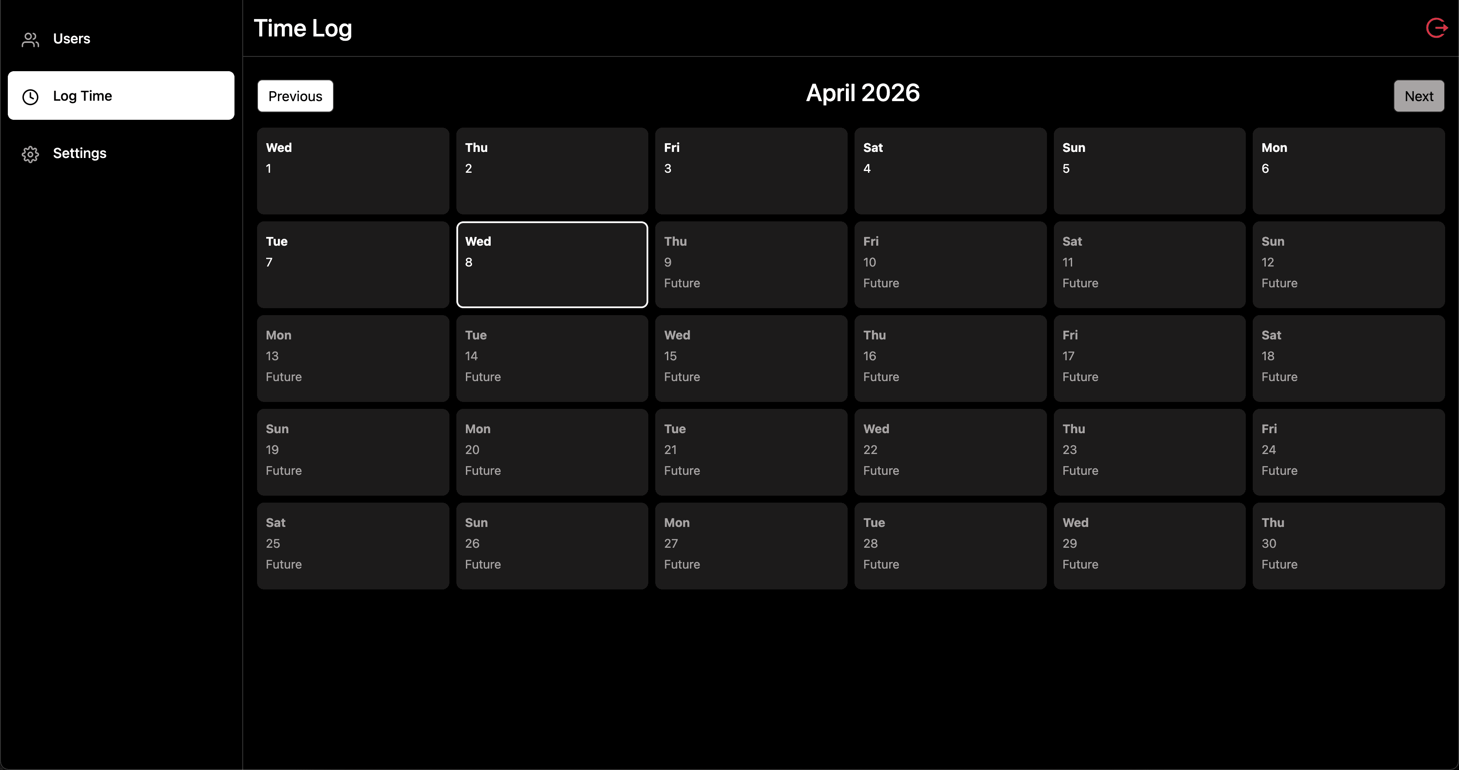Image resolution: width=1459 pixels, height=770 pixels.
Task: Click the Fri 10 future day card
Action: pyautogui.click(x=951, y=265)
